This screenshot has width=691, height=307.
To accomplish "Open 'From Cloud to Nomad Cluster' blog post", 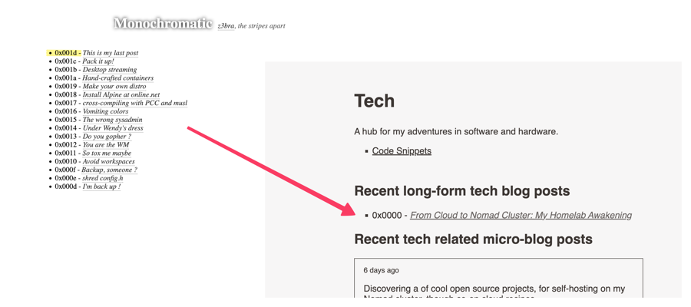I will pos(521,216).
